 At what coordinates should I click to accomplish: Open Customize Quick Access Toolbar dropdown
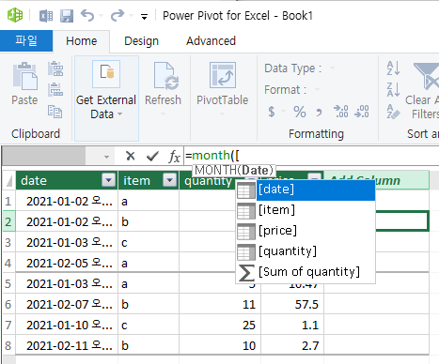[x=144, y=17]
